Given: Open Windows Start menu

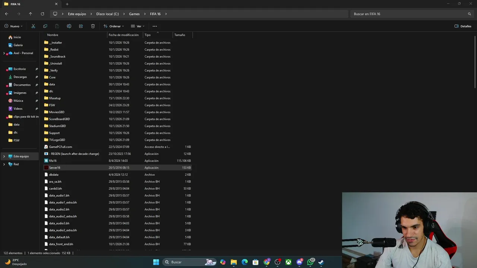Looking at the screenshot, I should pyautogui.click(x=156, y=262).
